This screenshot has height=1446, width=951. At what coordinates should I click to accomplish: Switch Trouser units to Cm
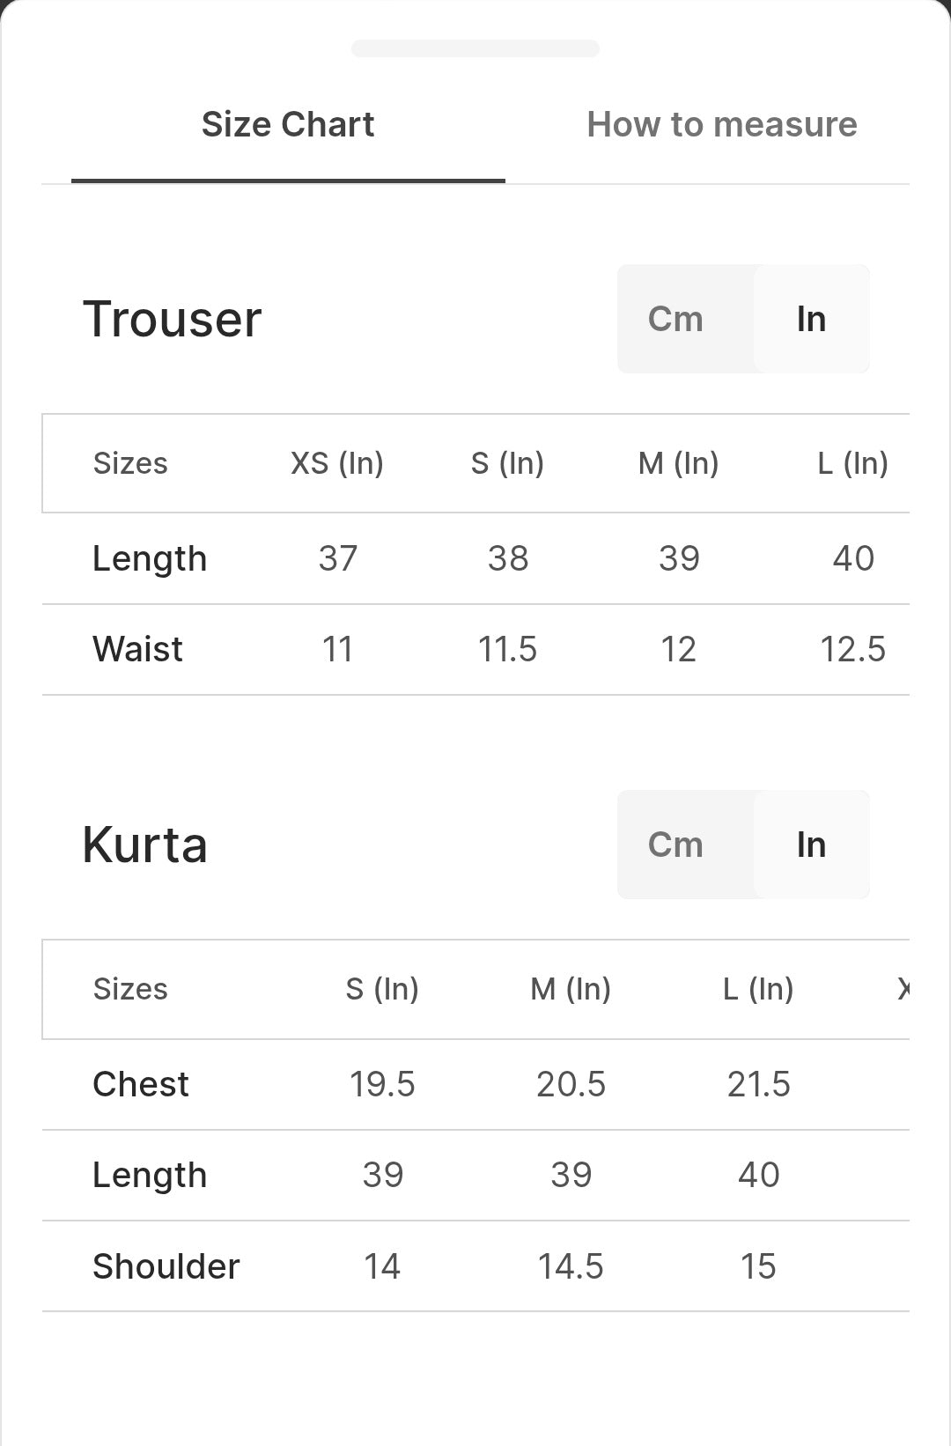click(675, 319)
